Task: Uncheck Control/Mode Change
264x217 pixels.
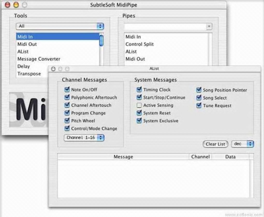Action: (x=67, y=128)
